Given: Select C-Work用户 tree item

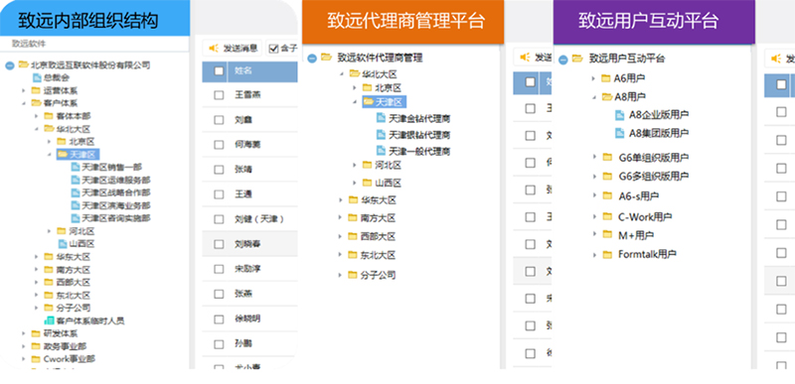Looking at the screenshot, I should coord(645,216).
